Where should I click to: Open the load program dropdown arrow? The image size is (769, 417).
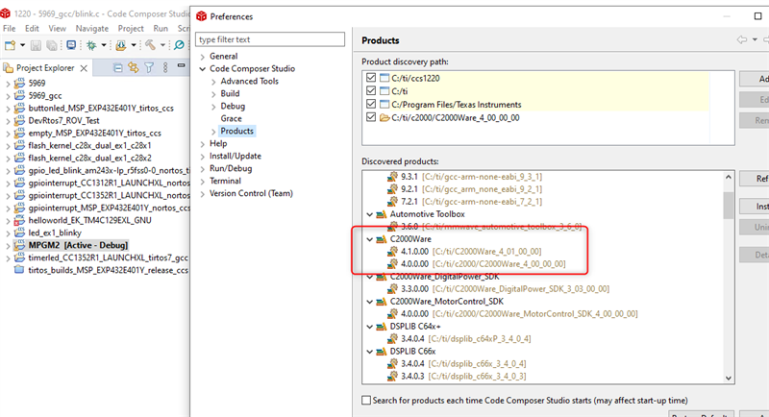point(134,45)
